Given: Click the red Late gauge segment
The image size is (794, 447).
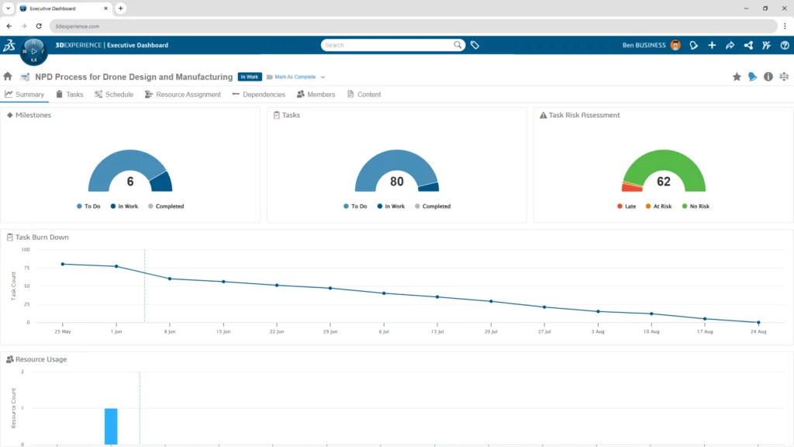Looking at the screenshot, I should 631,188.
